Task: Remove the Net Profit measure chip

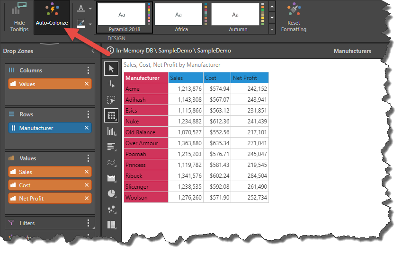Action: tap(87, 198)
